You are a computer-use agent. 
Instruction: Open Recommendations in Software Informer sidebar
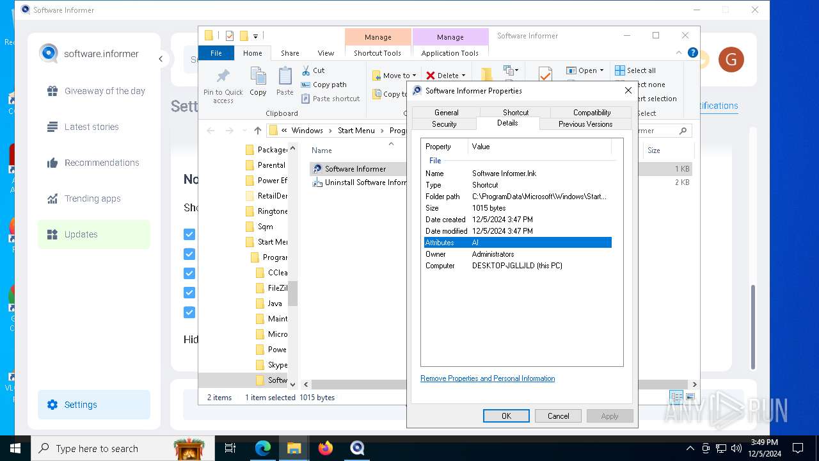(x=94, y=163)
